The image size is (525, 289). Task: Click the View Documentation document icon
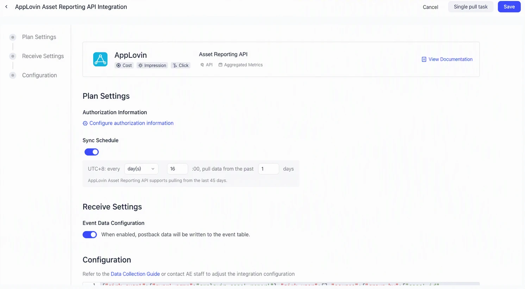[x=424, y=59]
